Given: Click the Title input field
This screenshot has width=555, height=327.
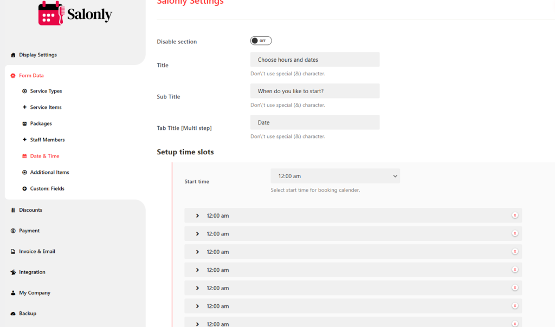Looking at the screenshot, I should pyautogui.click(x=315, y=60).
